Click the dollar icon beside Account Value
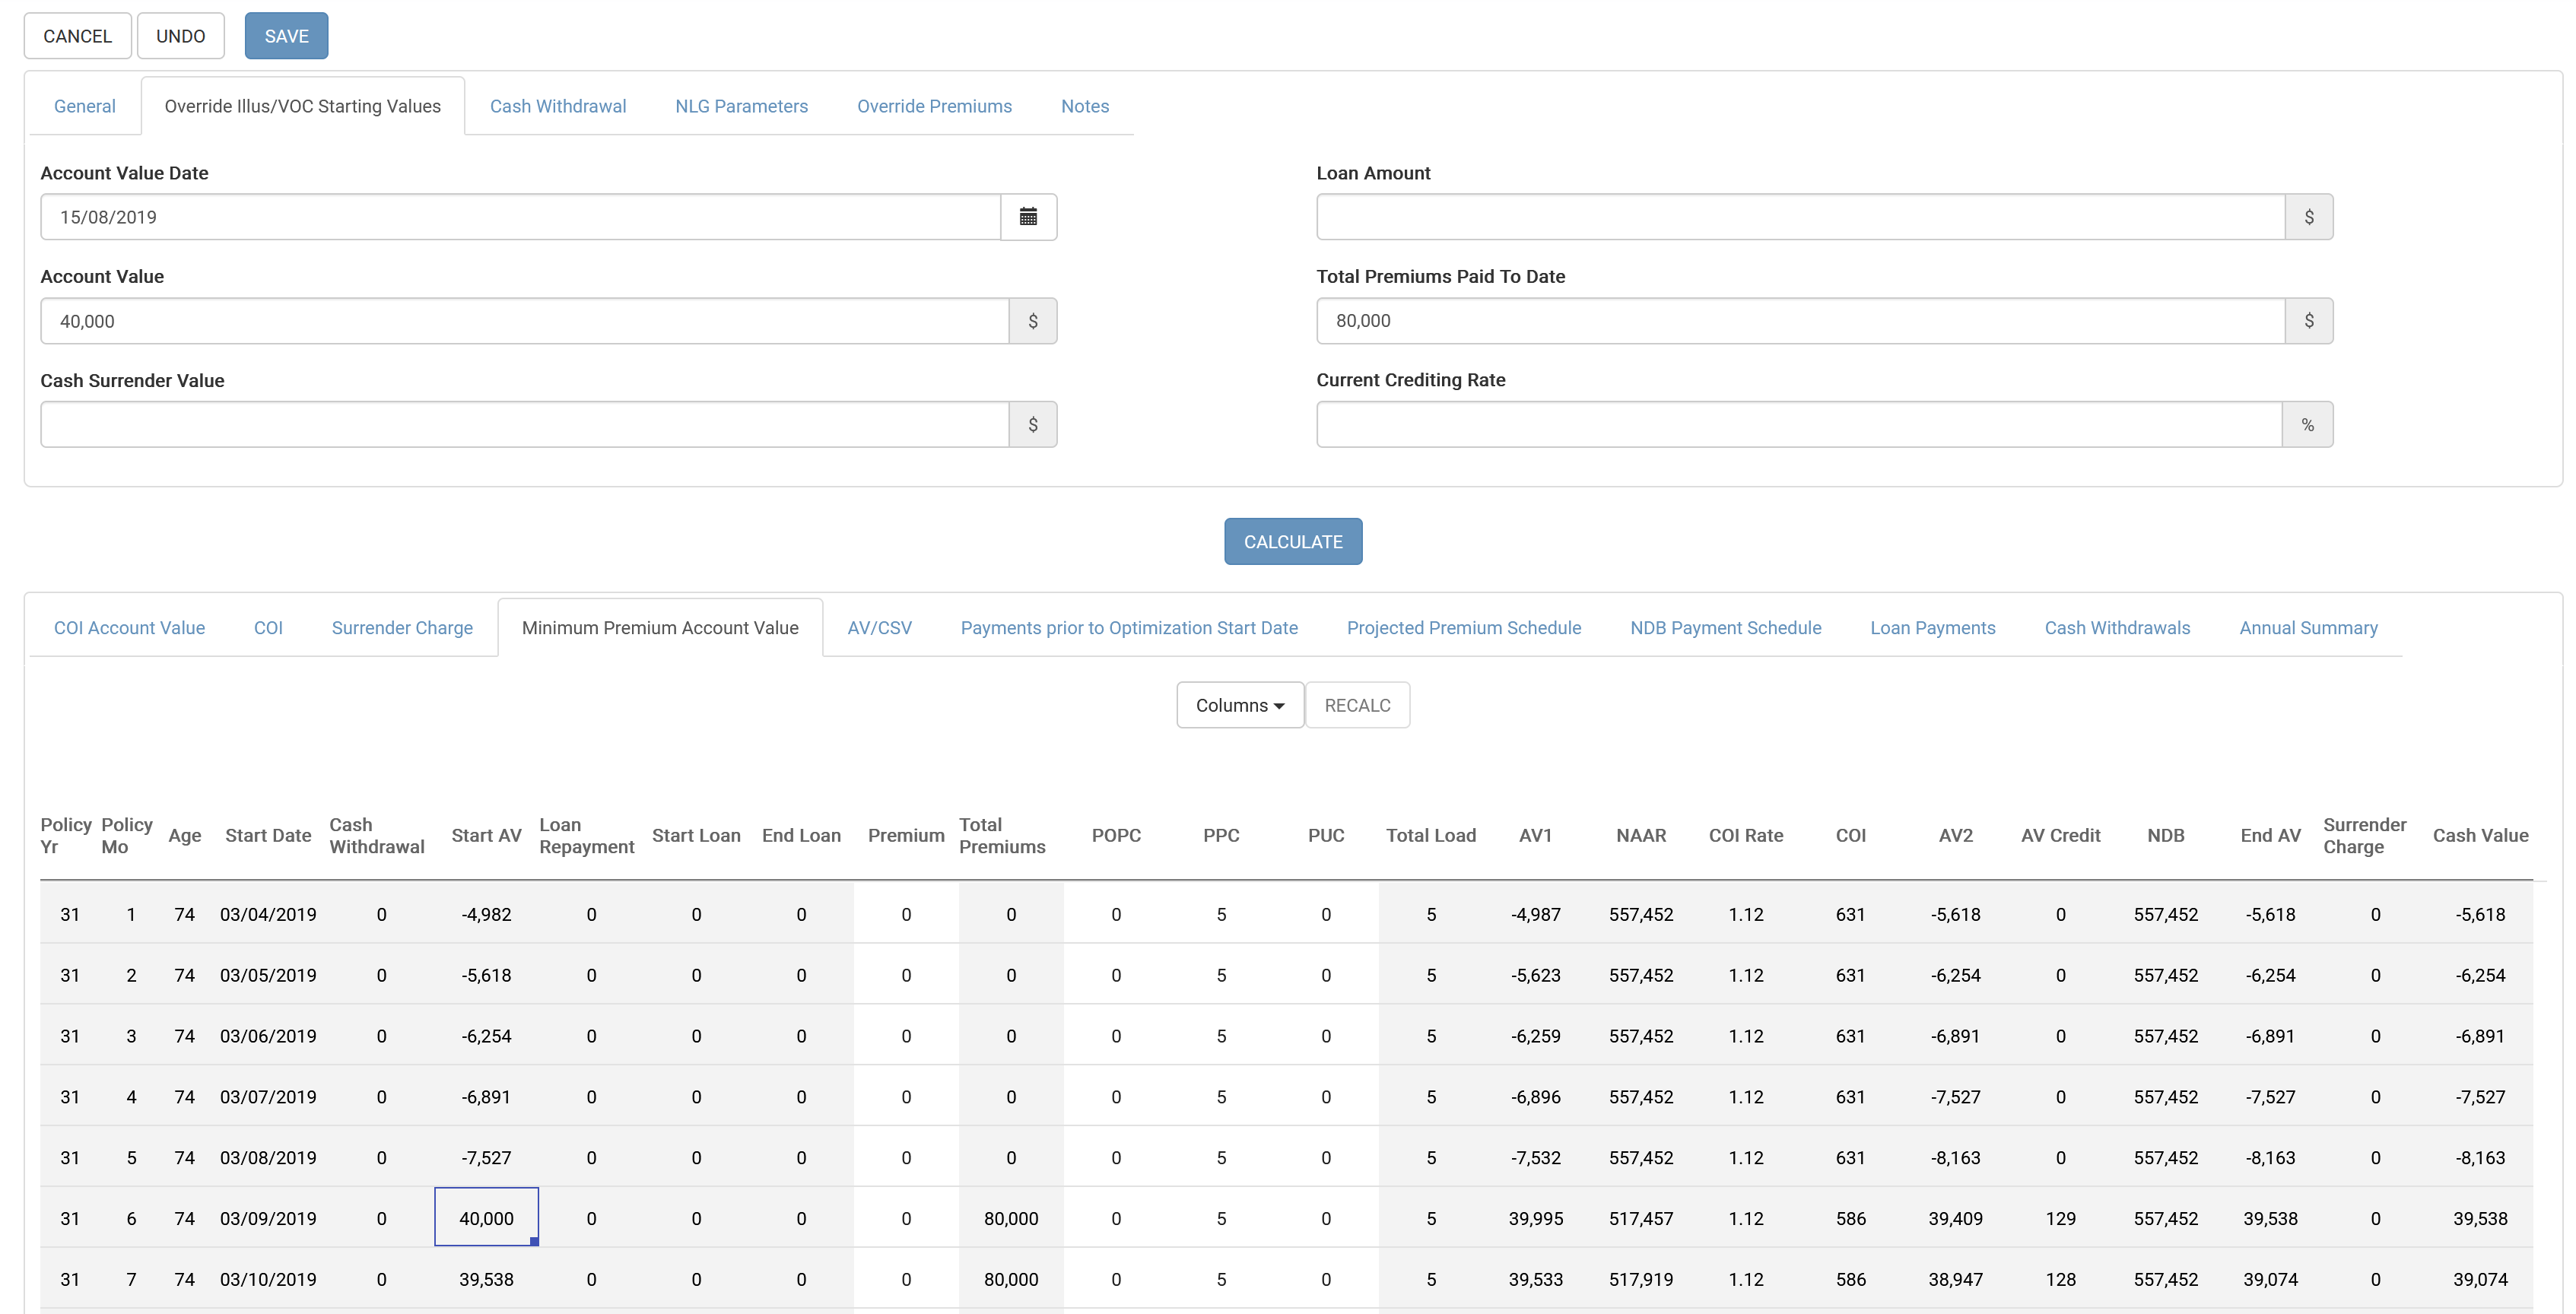This screenshot has height=1314, width=2576. (1032, 321)
